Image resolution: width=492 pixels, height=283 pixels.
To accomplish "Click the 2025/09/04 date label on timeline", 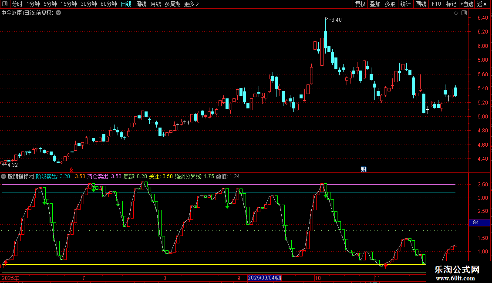I will (x=265, y=278).
